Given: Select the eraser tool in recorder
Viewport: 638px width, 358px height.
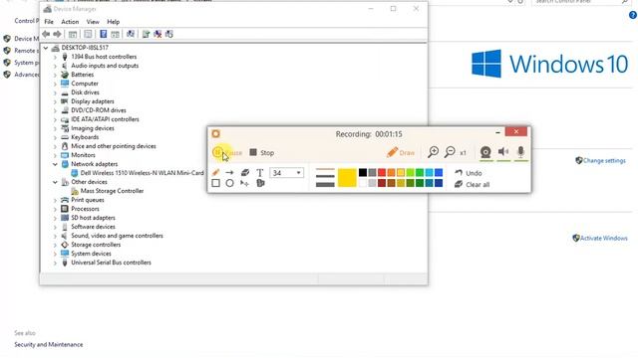Looking at the screenshot, I should (245, 172).
